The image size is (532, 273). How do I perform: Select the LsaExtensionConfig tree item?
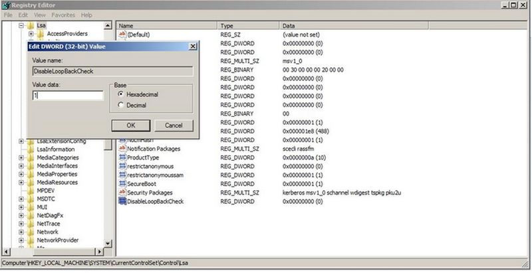pyautogui.click(x=61, y=141)
